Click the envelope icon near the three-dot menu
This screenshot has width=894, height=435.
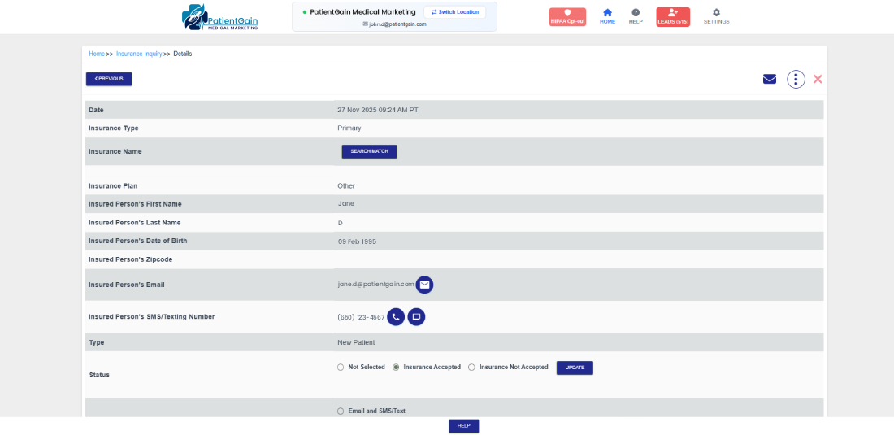[x=770, y=79]
